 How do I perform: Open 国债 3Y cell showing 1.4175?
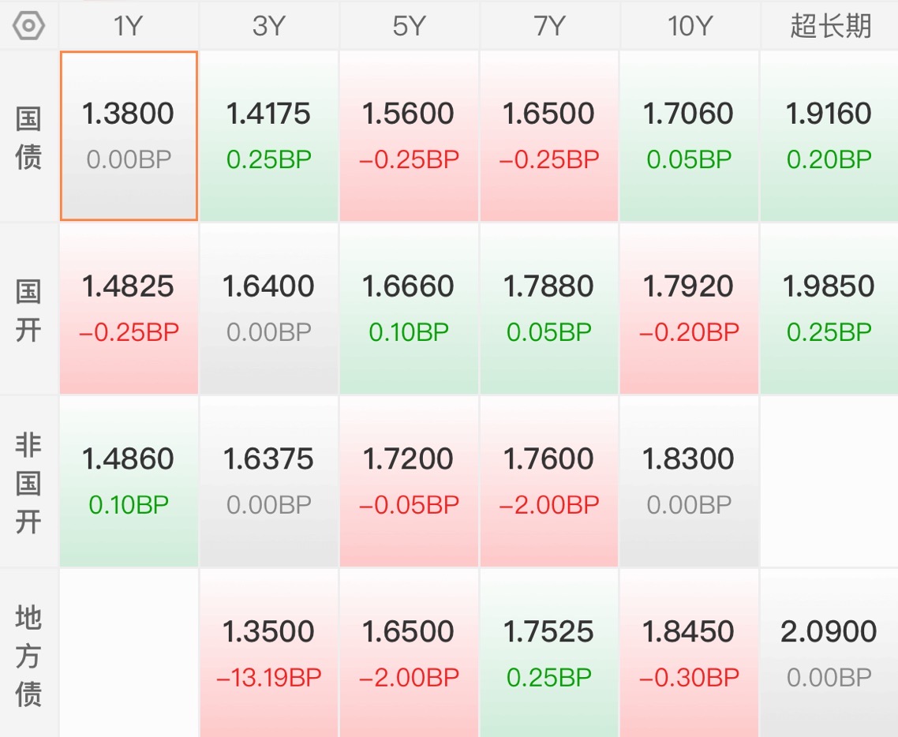point(268,136)
